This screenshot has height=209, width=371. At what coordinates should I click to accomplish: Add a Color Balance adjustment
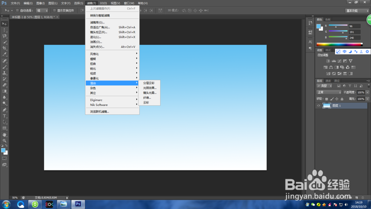(331, 67)
